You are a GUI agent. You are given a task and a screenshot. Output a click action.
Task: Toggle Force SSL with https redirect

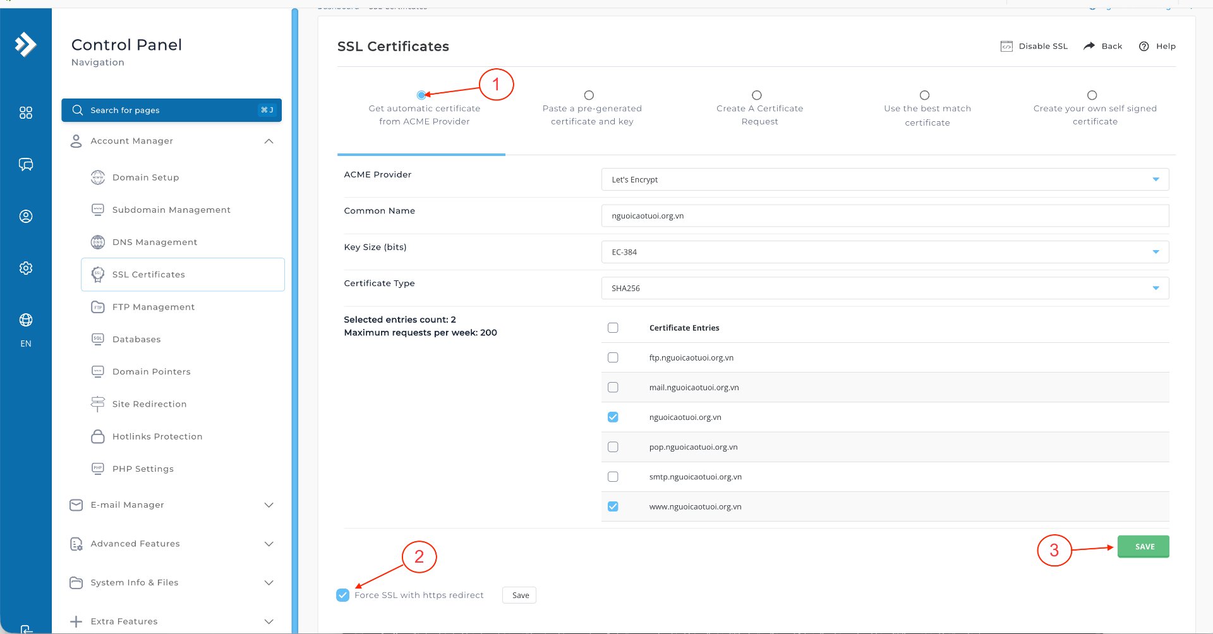pos(343,595)
